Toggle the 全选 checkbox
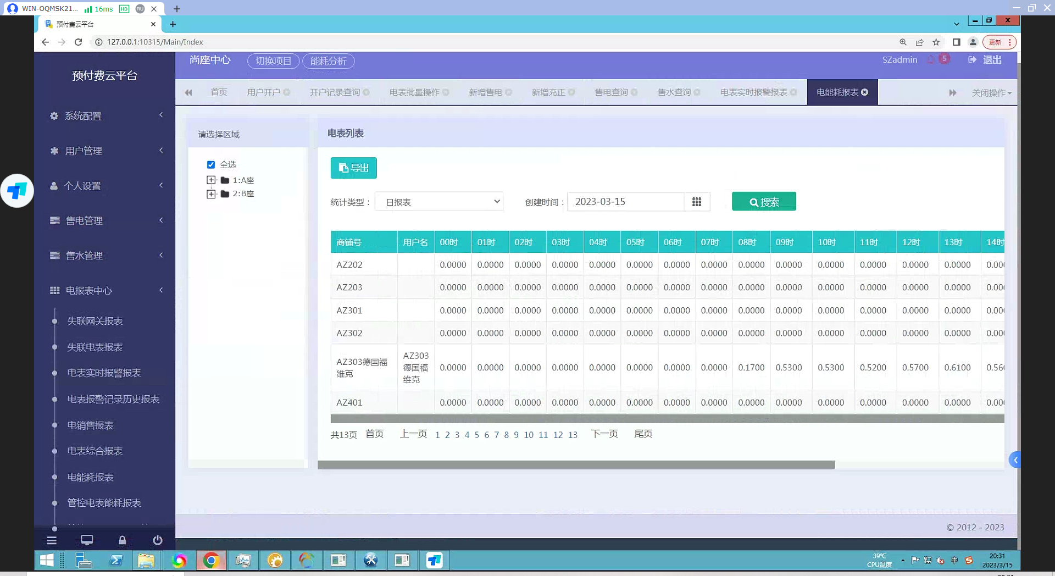This screenshot has width=1055, height=576. (211, 165)
